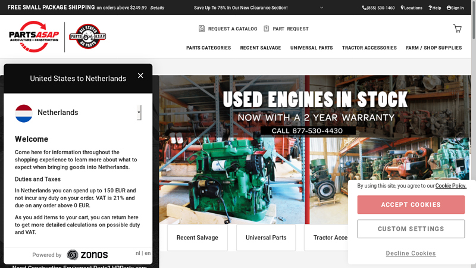476x268 pixels.
Task: Close the Zonos shipping popup
Action: [x=140, y=76]
